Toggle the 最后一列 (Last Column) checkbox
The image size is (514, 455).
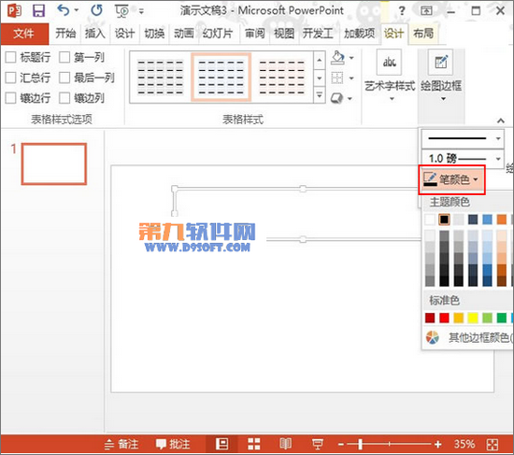64,78
